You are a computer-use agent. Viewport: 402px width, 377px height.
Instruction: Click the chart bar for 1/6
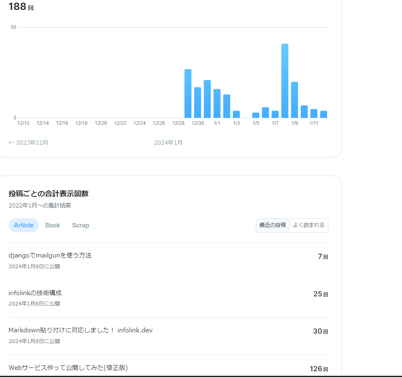266,112
